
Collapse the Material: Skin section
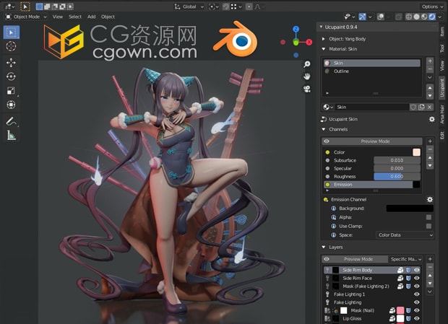click(x=324, y=49)
